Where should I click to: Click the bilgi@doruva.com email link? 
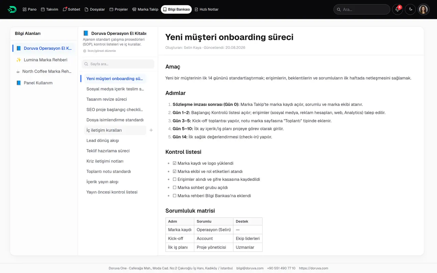click(x=250, y=268)
